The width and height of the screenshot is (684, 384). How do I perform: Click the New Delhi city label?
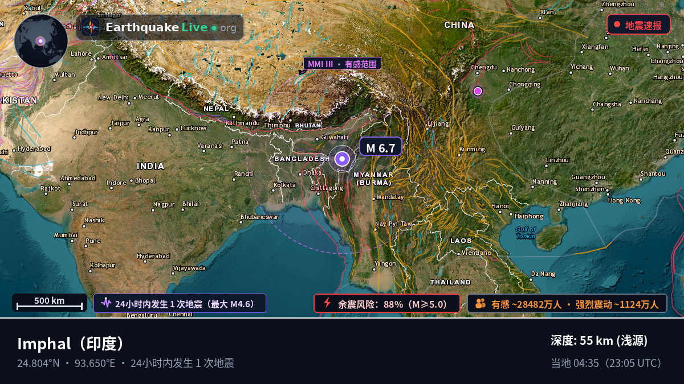(113, 97)
